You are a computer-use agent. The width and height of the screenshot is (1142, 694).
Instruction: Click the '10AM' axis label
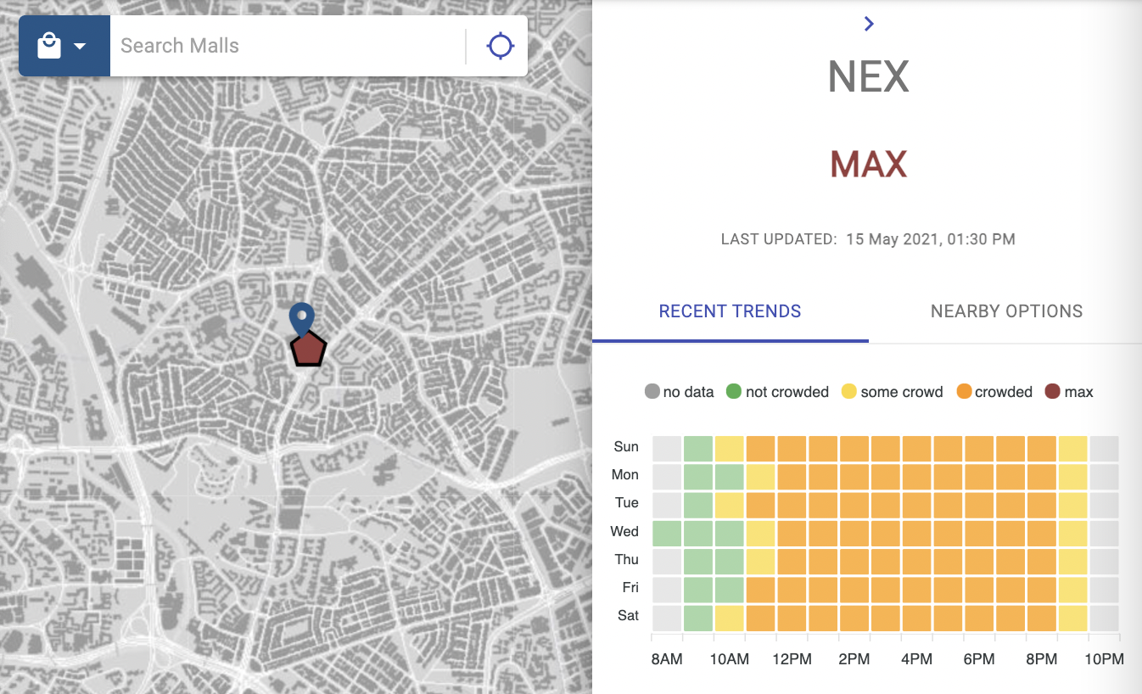click(x=730, y=659)
